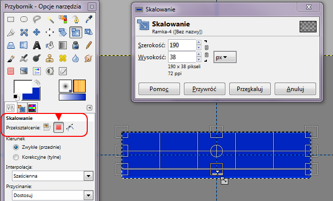This screenshot has width=333, height=201.
Task: Select the Fuzzy Select magic wand tool
Action: (50, 19)
